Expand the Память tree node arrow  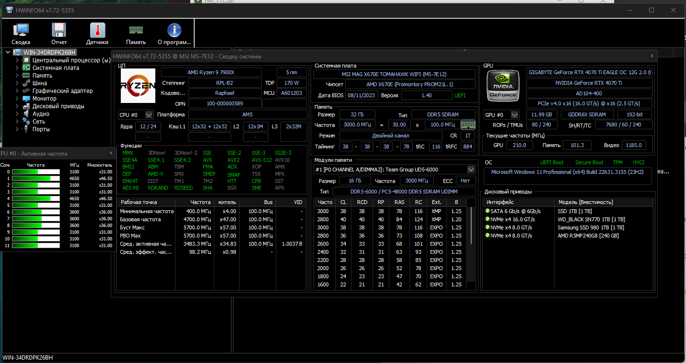coord(17,75)
